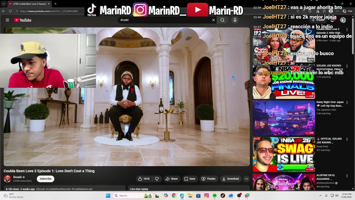
Task: Click the 'ALOFOKE EN EL AGGANNIS' video title
Action: coord(326,177)
